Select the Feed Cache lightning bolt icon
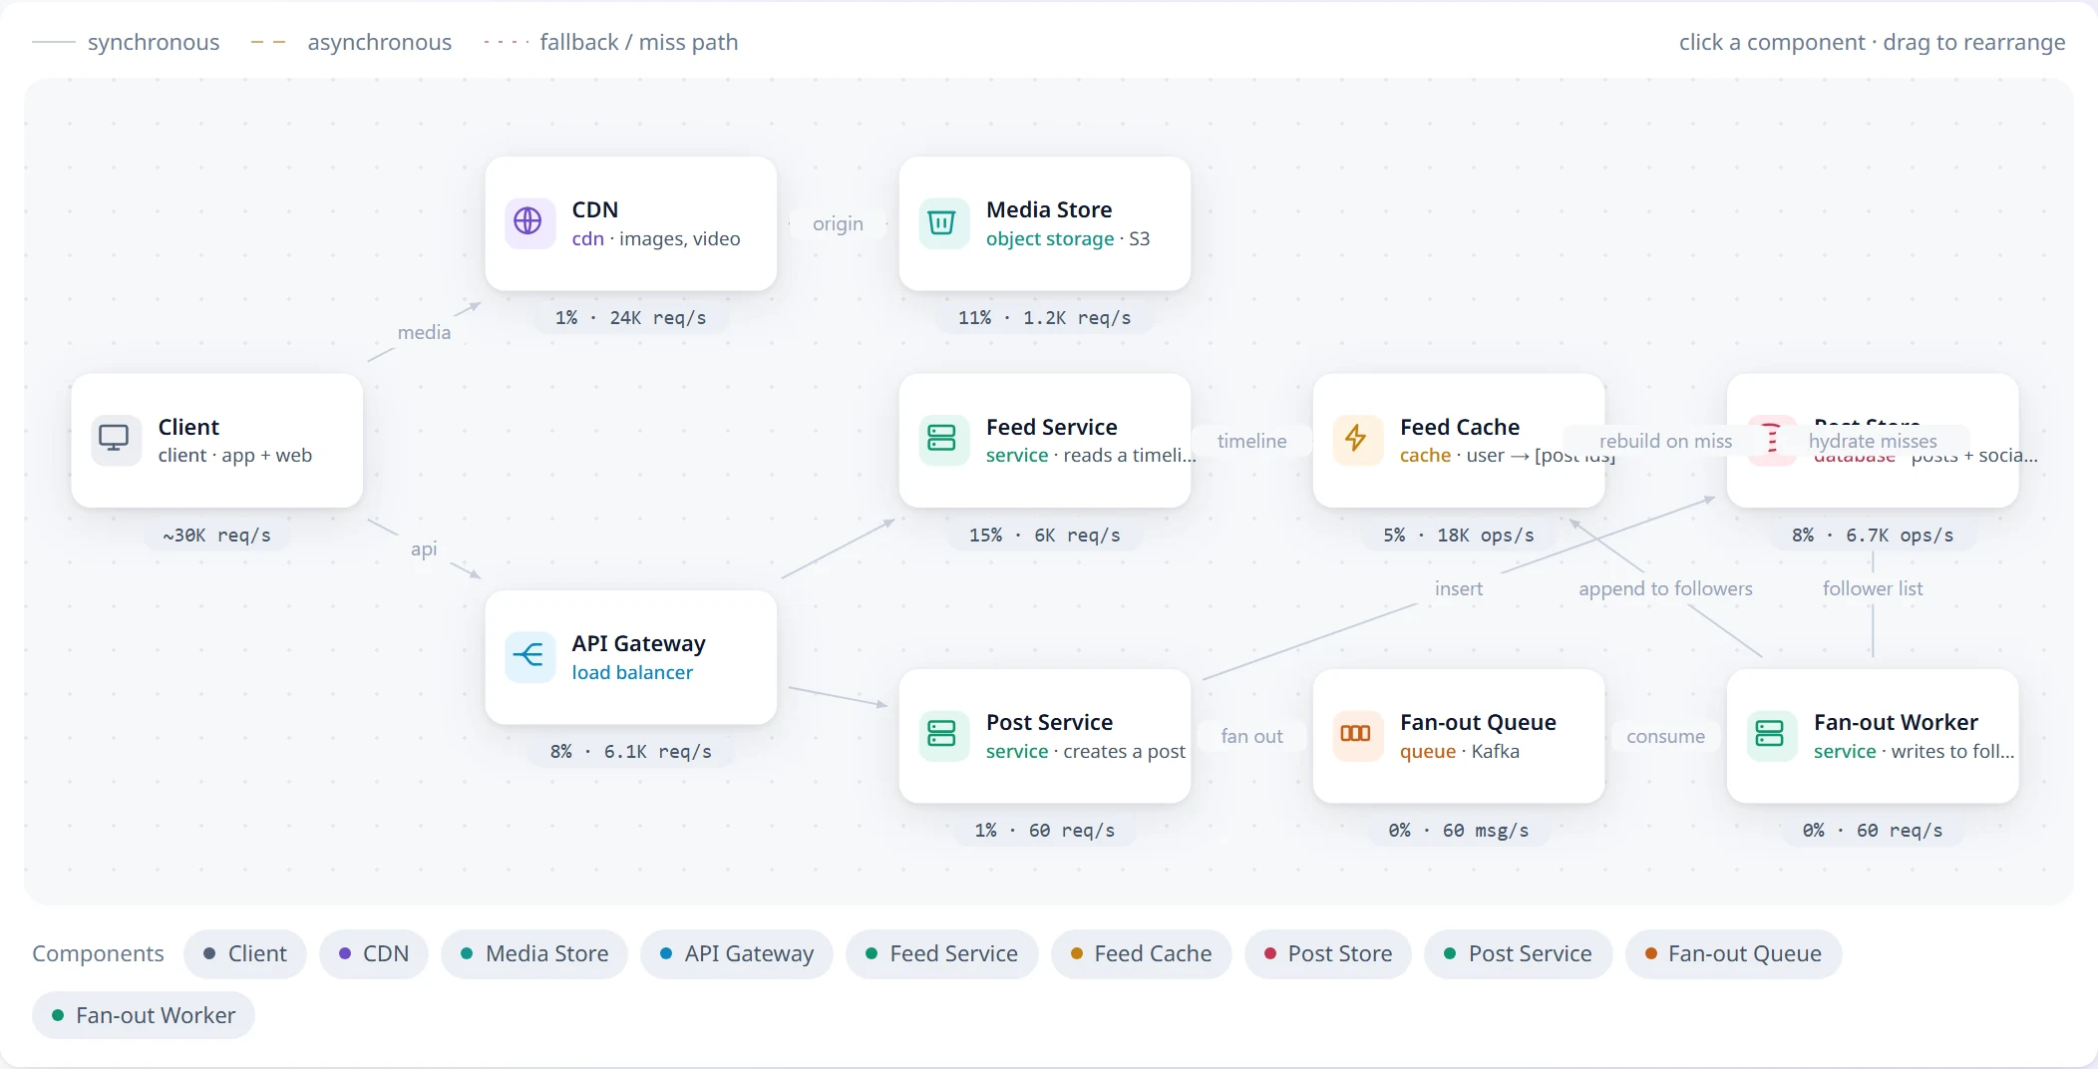This screenshot has height=1069, width=2098. coord(1357,440)
